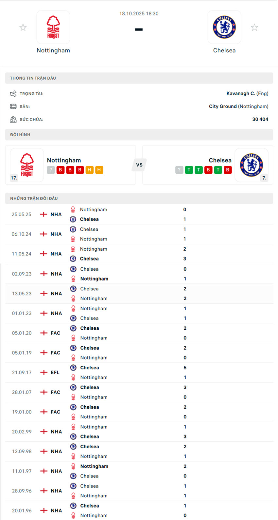Toggle the favorite star next to Nottingham
The width and height of the screenshot is (278, 520).
point(23,27)
